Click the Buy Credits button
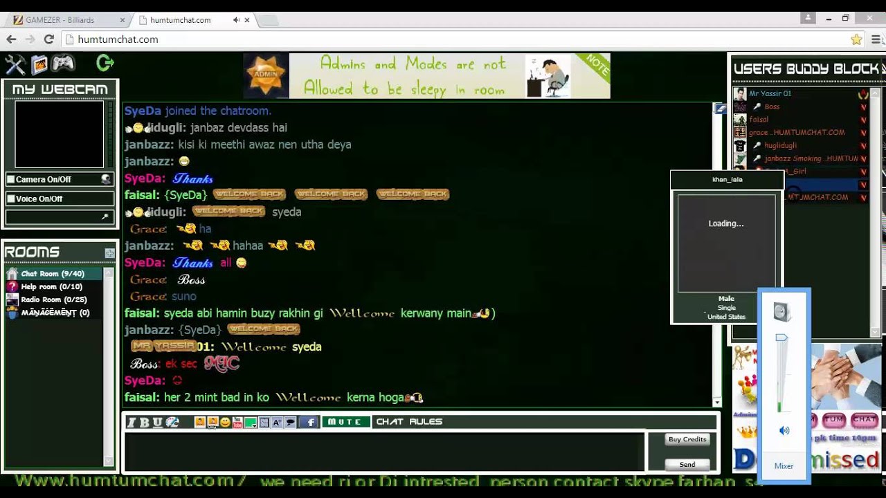The height and width of the screenshot is (498, 886). (687, 440)
